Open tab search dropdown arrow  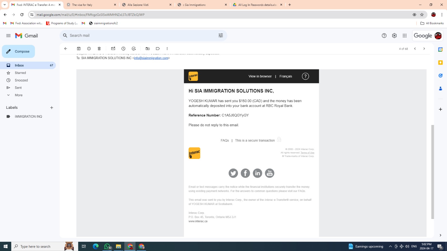tap(4, 5)
